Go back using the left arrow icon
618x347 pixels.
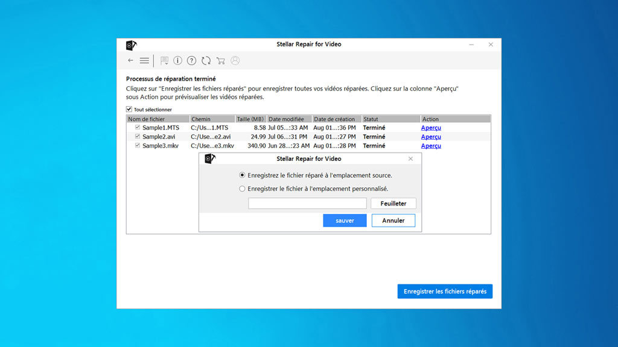tap(130, 61)
